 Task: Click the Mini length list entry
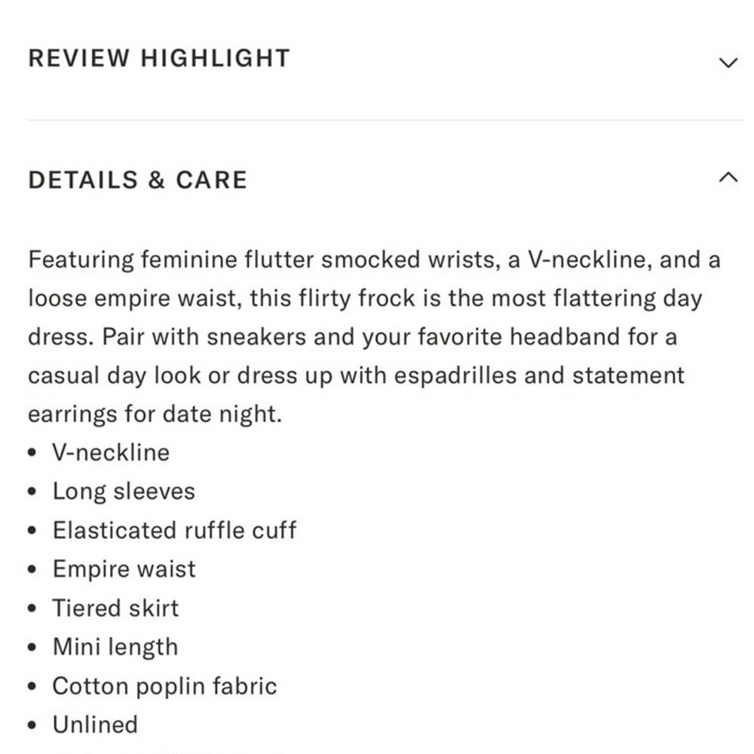[115, 647]
